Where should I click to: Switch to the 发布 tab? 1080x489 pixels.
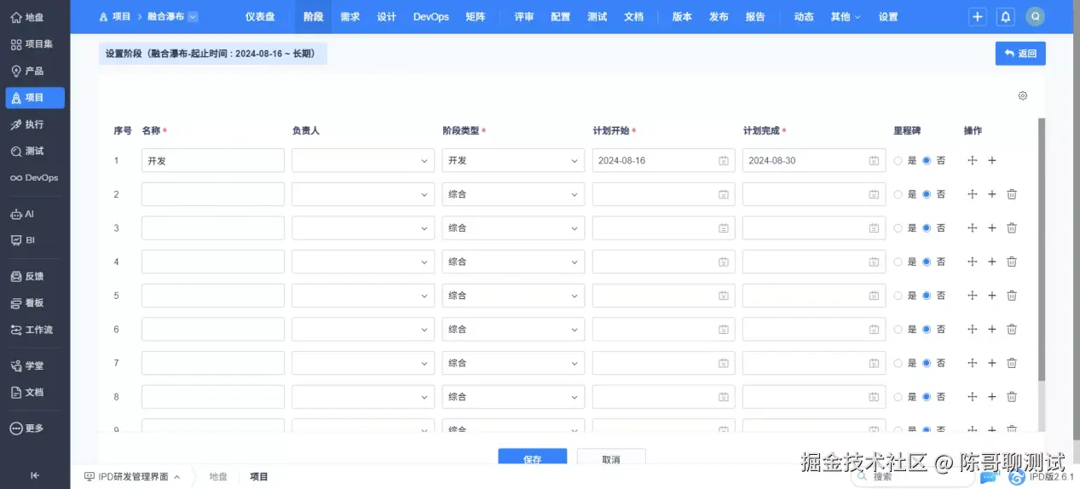(x=719, y=16)
